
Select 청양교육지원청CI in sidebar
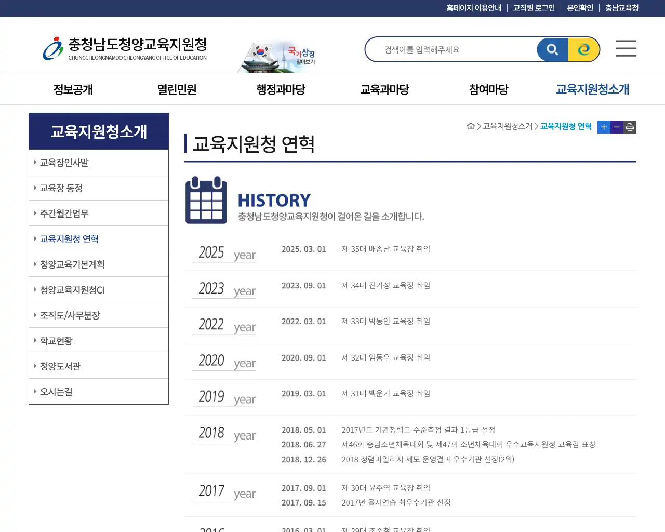(x=99, y=290)
